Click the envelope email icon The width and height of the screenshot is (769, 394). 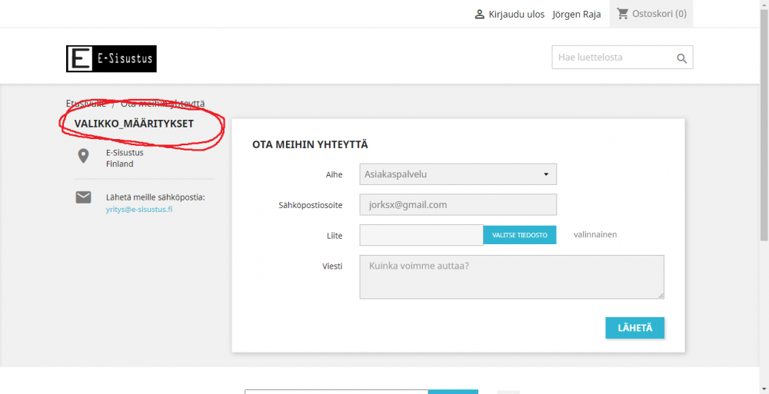pyautogui.click(x=83, y=197)
